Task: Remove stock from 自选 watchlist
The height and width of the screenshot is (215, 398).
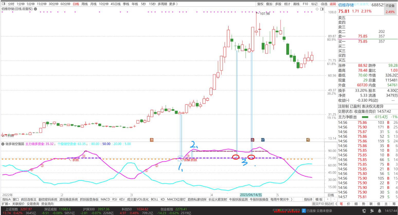Action: 324,4
